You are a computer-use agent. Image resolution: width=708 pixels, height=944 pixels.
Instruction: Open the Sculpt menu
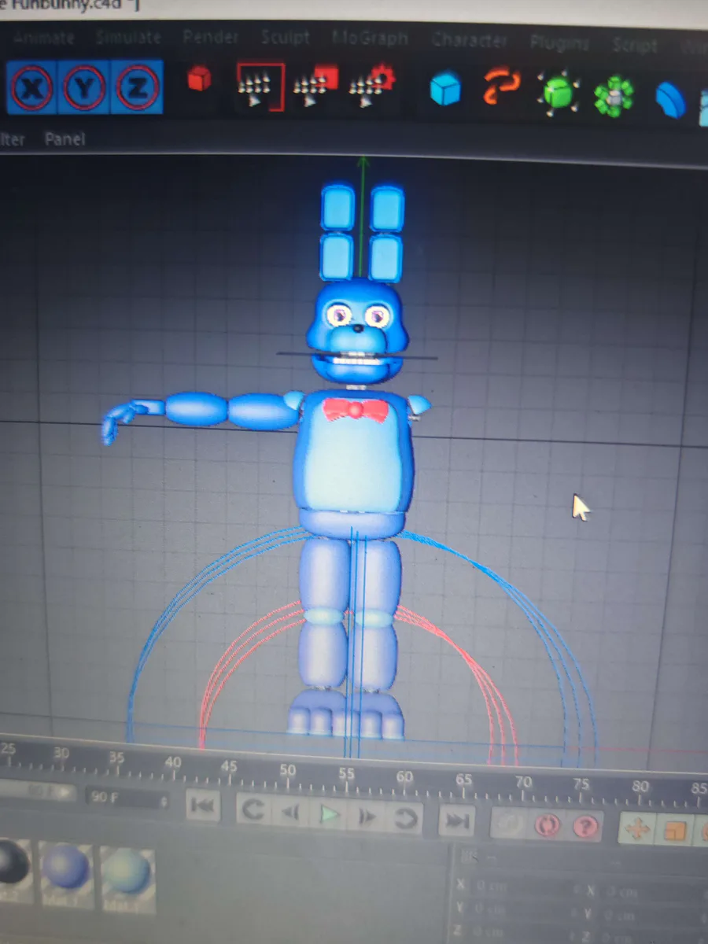click(286, 39)
